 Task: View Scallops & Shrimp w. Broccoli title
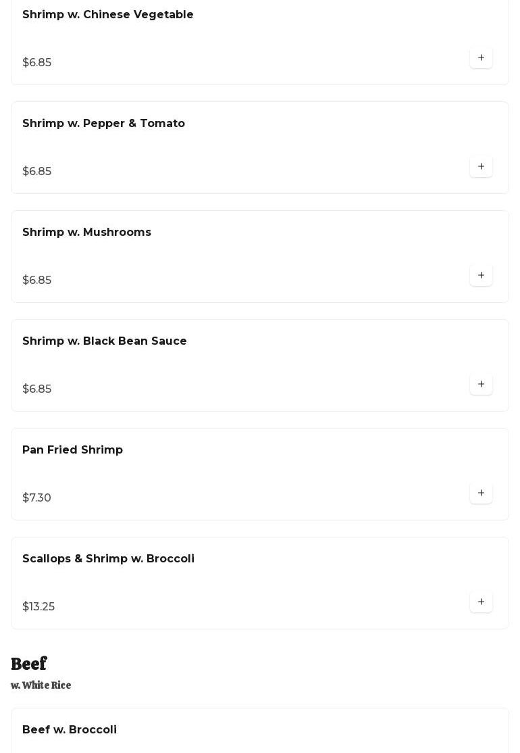pos(109,558)
